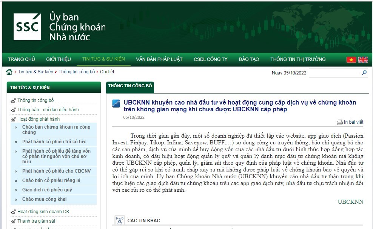Select the TIN TỨC & SỰ KIỆN menu
Image resolution: width=373 pixels, height=229 pixels.
(x=103, y=59)
